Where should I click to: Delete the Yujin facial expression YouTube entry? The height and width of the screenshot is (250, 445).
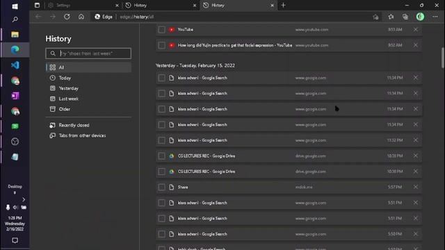[416, 45]
